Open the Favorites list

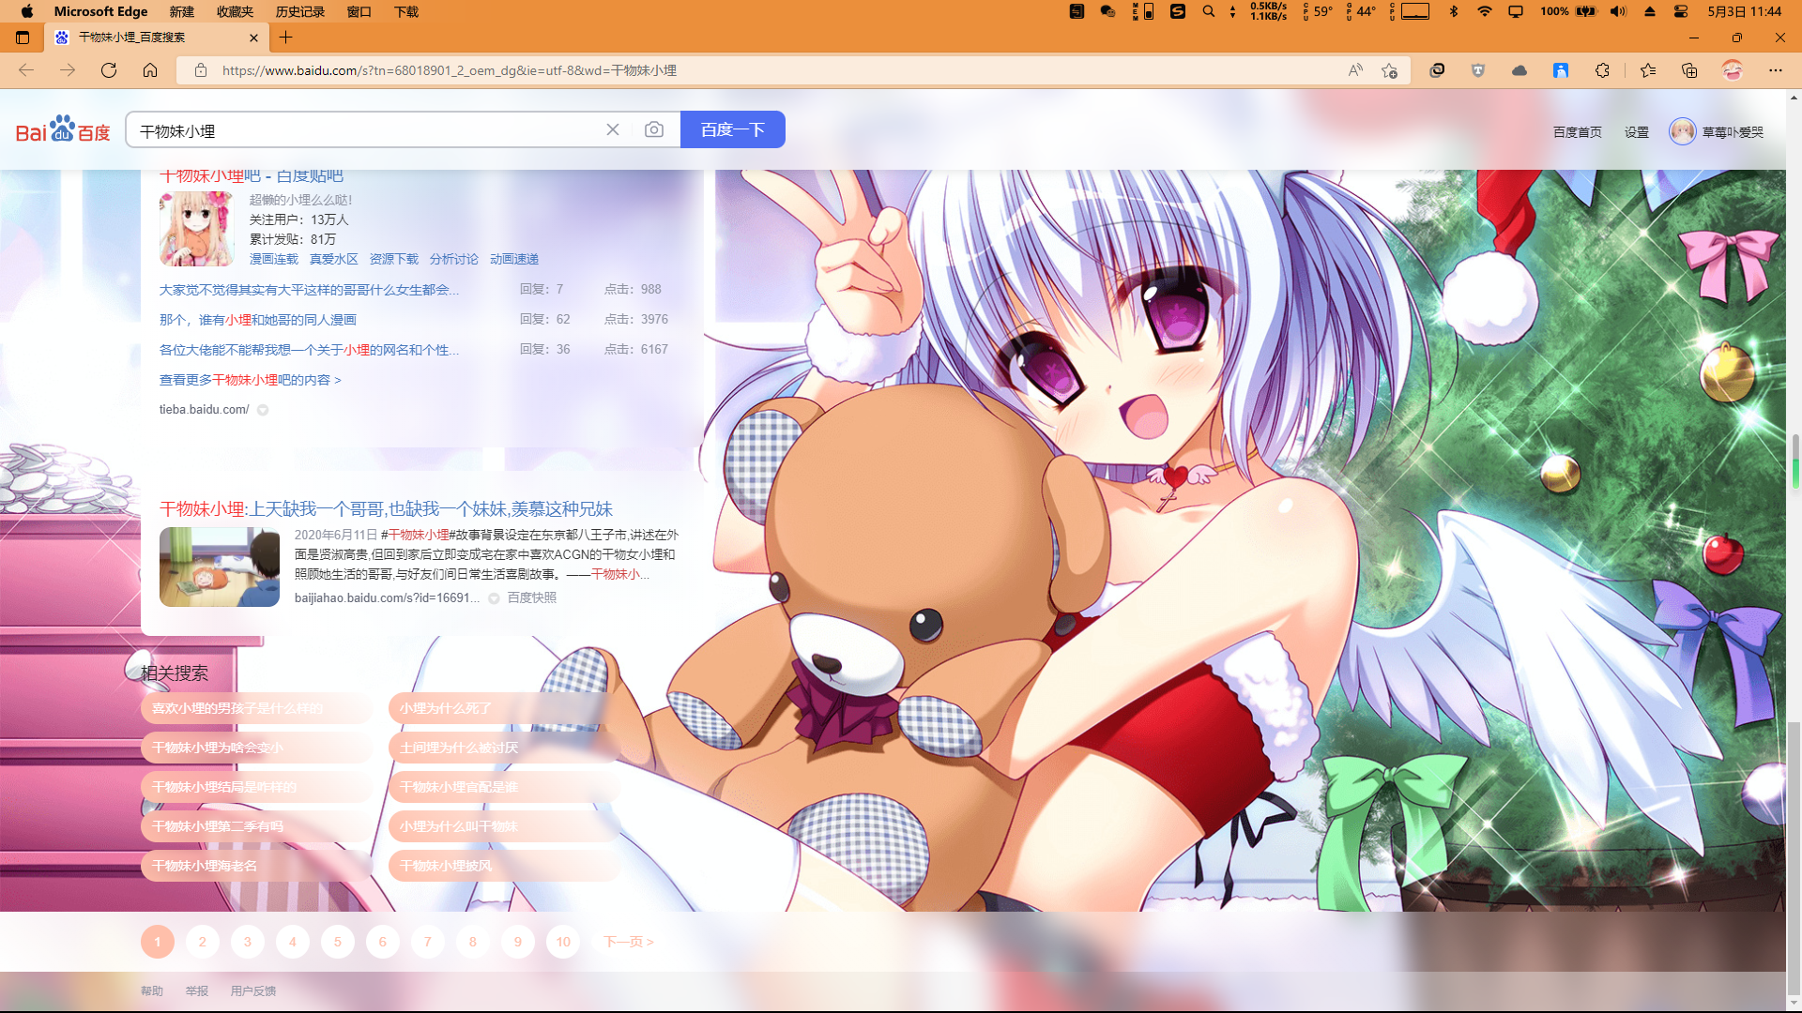click(x=1648, y=70)
